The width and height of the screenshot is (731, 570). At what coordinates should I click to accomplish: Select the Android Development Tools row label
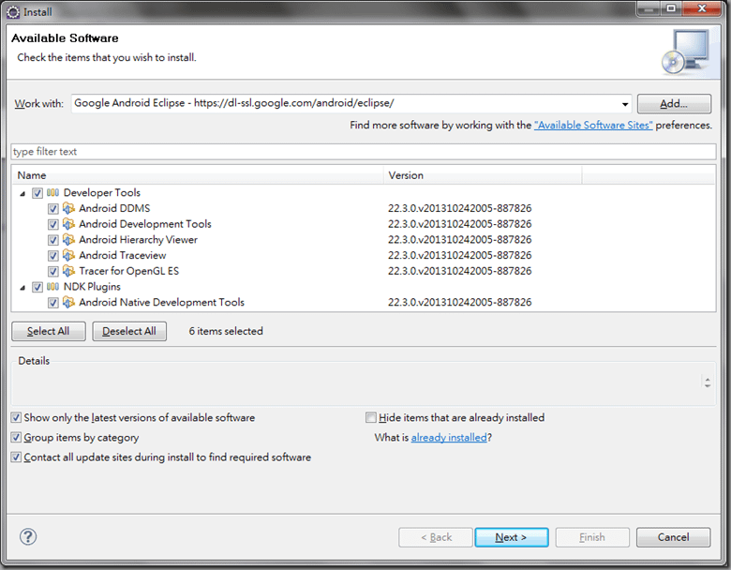click(x=145, y=224)
